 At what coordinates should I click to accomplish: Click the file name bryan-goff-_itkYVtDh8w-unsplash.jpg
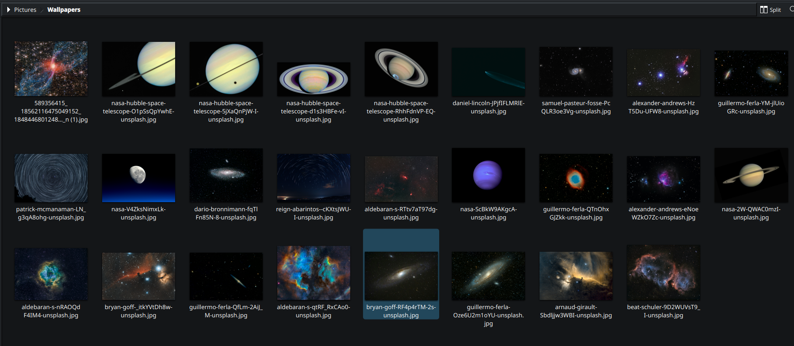coord(139,311)
